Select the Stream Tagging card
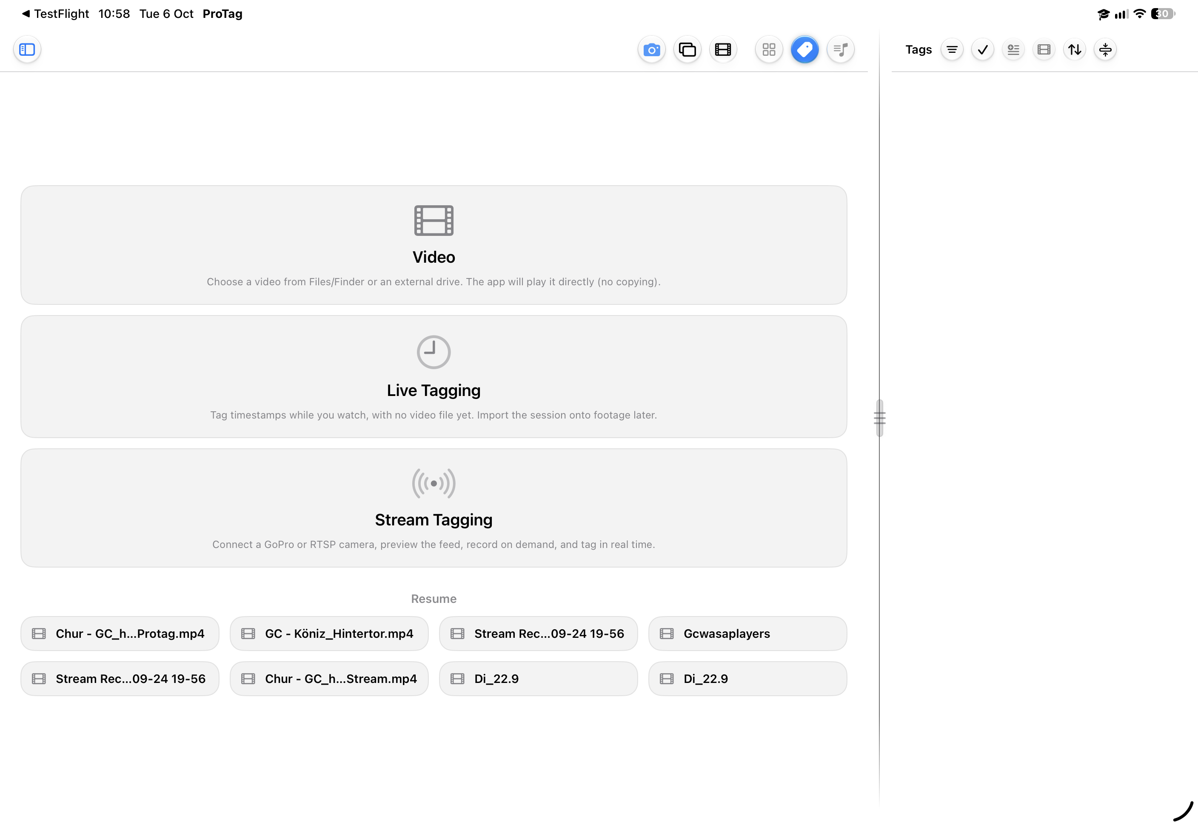Viewport: 1198px width, 826px height. click(x=433, y=508)
